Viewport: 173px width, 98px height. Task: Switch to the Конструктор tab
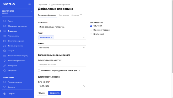click(x=64, y=15)
